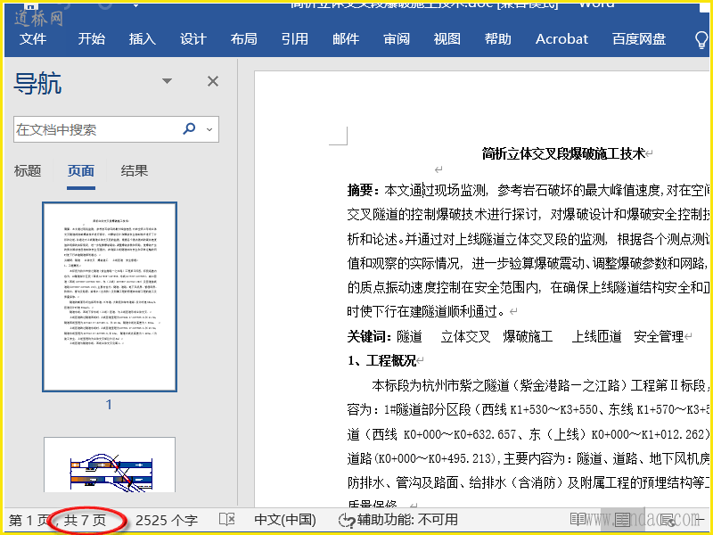Select the 设计 ribbon tab
The height and width of the screenshot is (535, 713).
pyautogui.click(x=193, y=39)
